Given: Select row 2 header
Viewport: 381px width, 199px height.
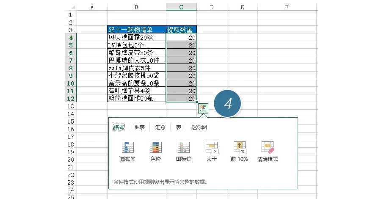Looking at the screenshot, I should [x=71, y=22].
